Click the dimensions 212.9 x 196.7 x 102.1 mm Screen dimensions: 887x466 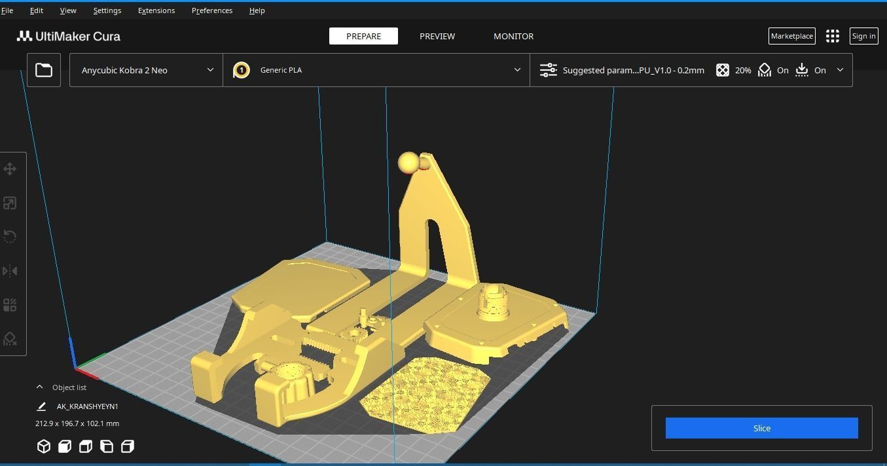click(x=77, y=423)
